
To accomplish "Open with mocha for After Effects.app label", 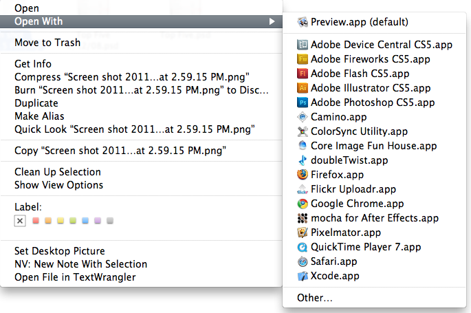I will click(x=375, y=218).
